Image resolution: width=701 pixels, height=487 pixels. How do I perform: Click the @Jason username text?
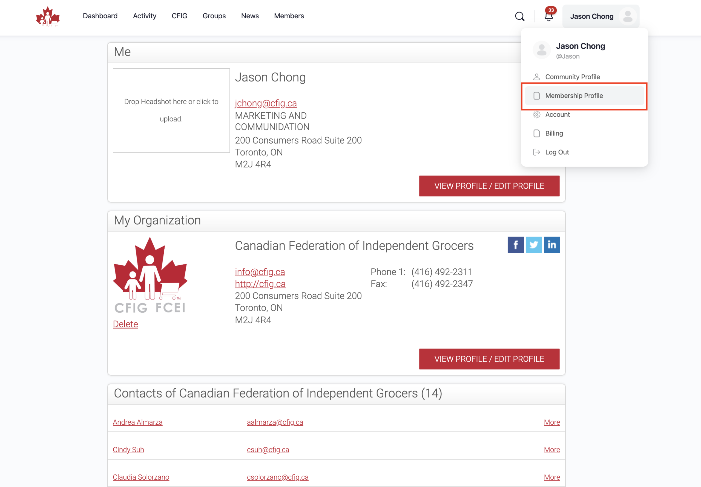(x=568, y=56)
